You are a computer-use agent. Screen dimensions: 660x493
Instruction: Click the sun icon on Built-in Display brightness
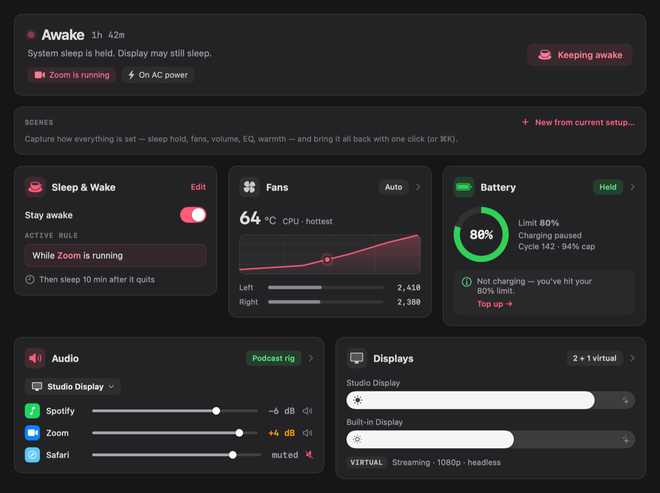357,439
